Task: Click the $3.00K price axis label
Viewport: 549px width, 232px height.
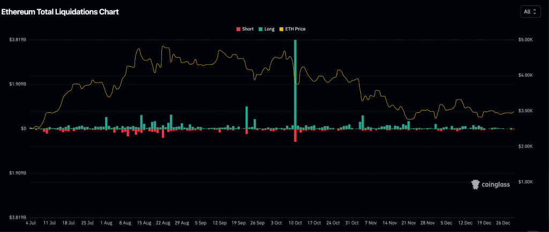Action: [x=525, y=111]
